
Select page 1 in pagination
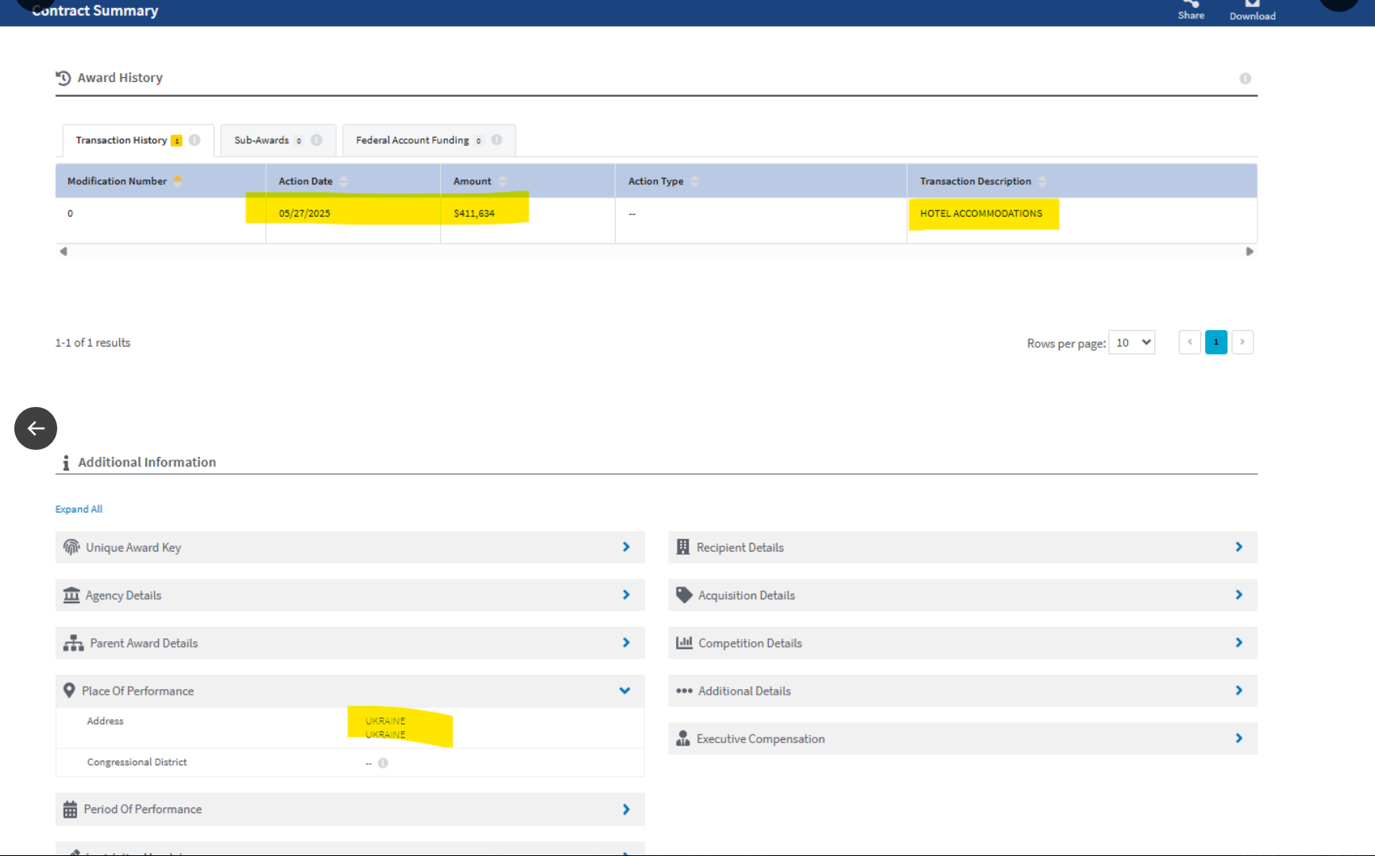(x=1216, y=342)
